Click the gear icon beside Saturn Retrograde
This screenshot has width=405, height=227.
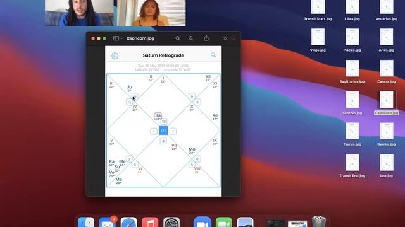click(x=115, y=55)
